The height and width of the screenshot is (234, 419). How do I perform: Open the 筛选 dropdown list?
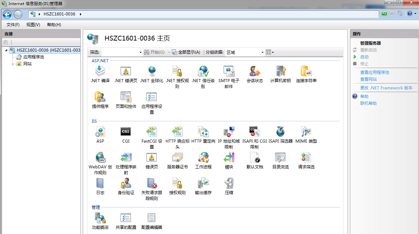tap(140, 52)
